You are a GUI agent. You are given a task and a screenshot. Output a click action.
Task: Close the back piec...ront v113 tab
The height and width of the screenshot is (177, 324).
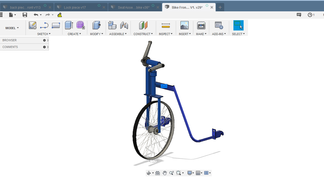click(50, 7)
